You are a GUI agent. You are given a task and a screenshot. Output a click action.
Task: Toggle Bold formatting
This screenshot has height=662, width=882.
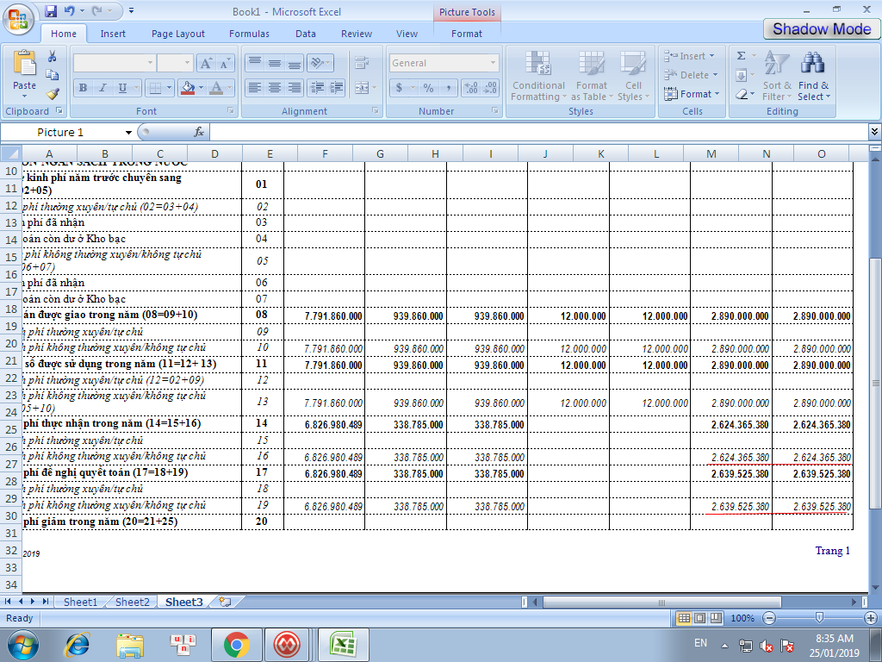(x=83, y=88)
